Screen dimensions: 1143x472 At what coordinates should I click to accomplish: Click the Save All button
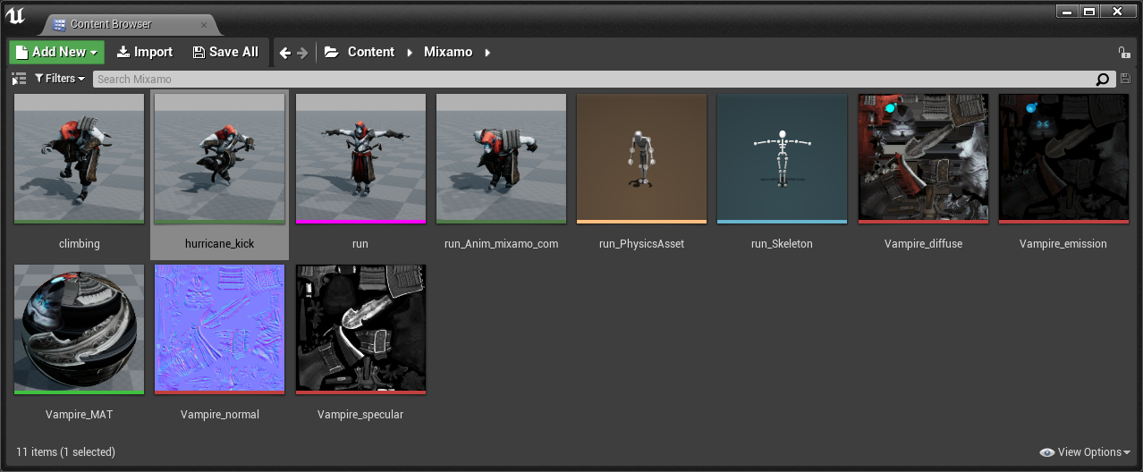pos(225,52)
